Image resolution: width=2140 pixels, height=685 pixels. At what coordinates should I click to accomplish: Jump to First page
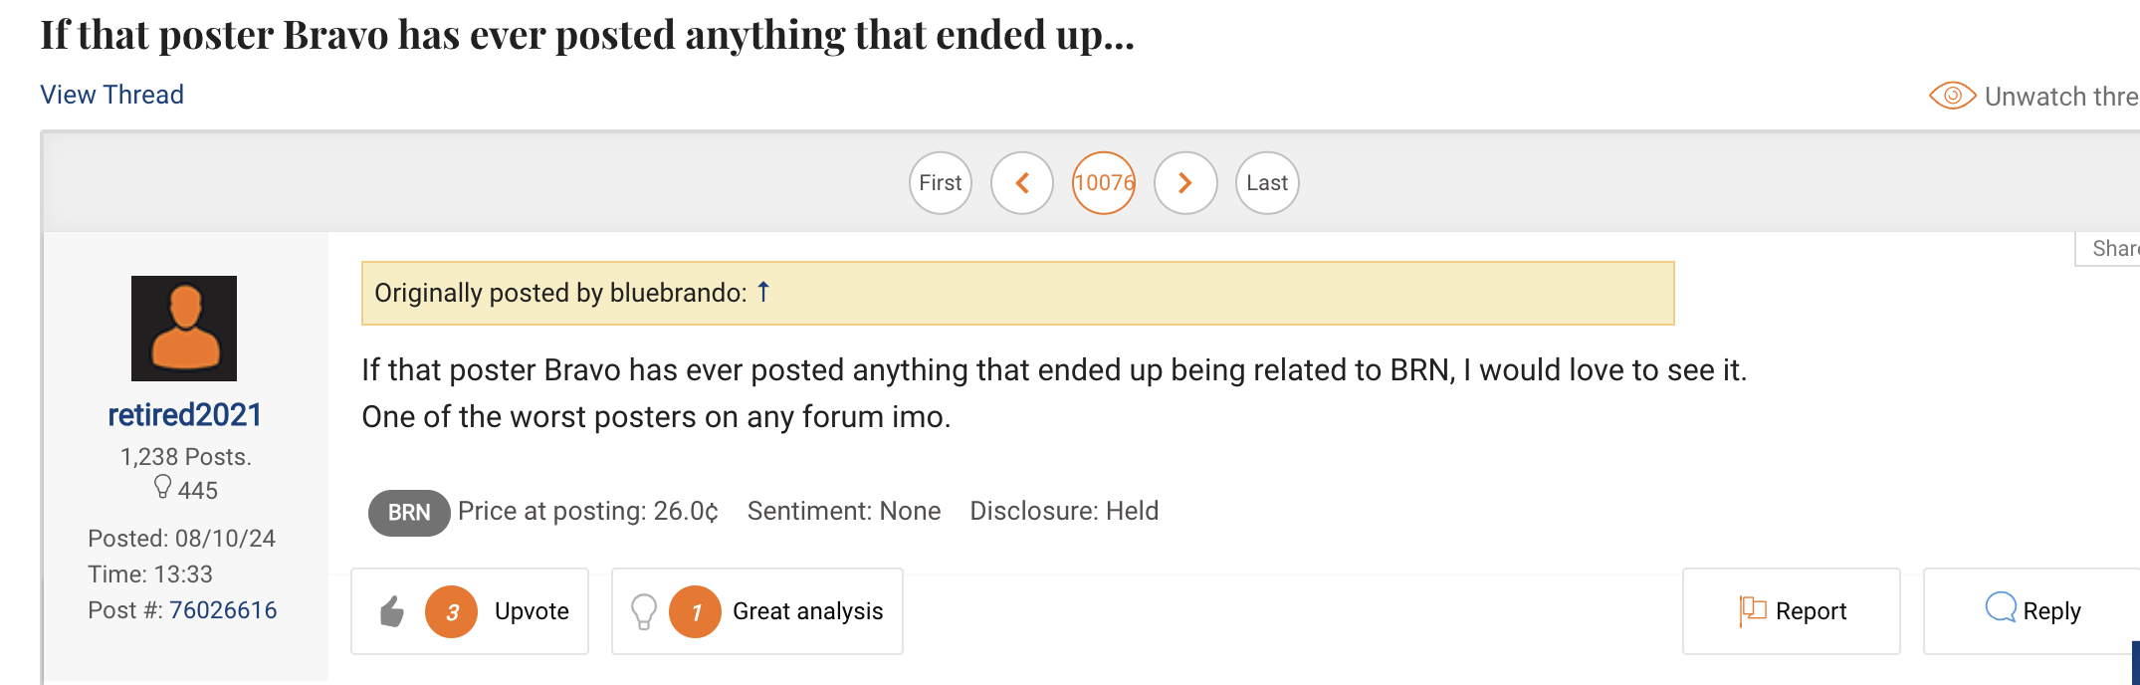941,183
